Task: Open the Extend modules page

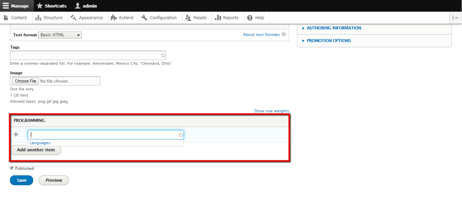Action: point(122,18)
